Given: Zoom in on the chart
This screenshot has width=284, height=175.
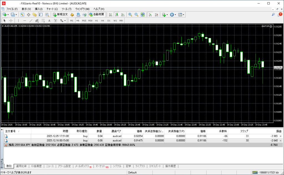Looking at the screenshot, I should (x=130, y=14).
